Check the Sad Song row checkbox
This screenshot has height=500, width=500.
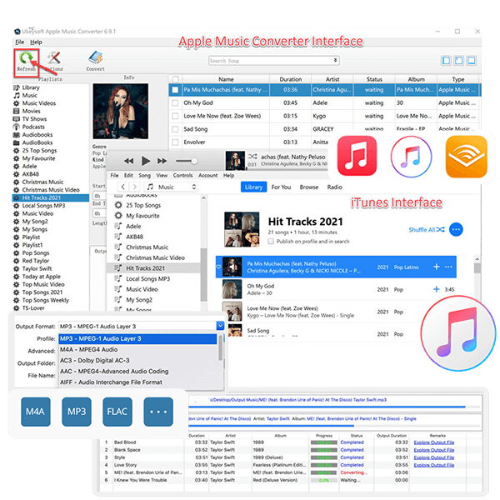[175, 129]
